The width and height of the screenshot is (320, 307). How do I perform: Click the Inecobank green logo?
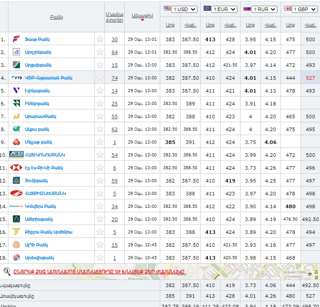[16, 103]
